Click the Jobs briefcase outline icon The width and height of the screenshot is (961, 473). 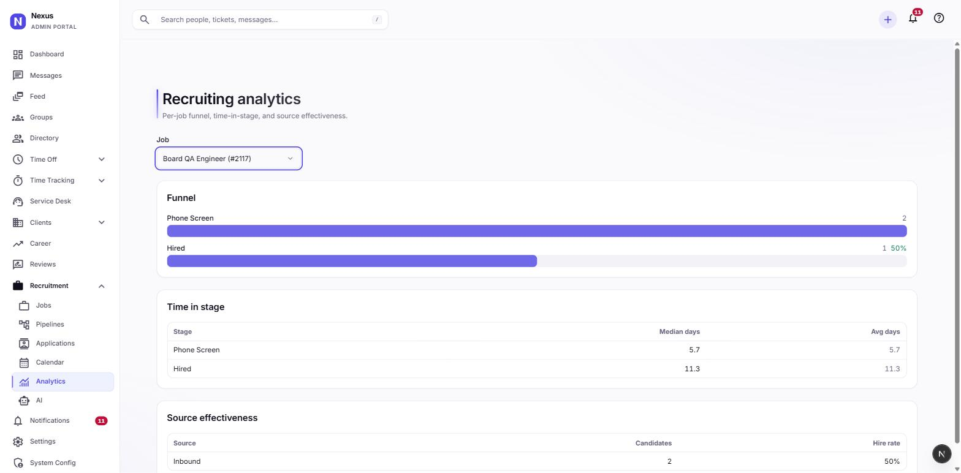tap(24, 305)
